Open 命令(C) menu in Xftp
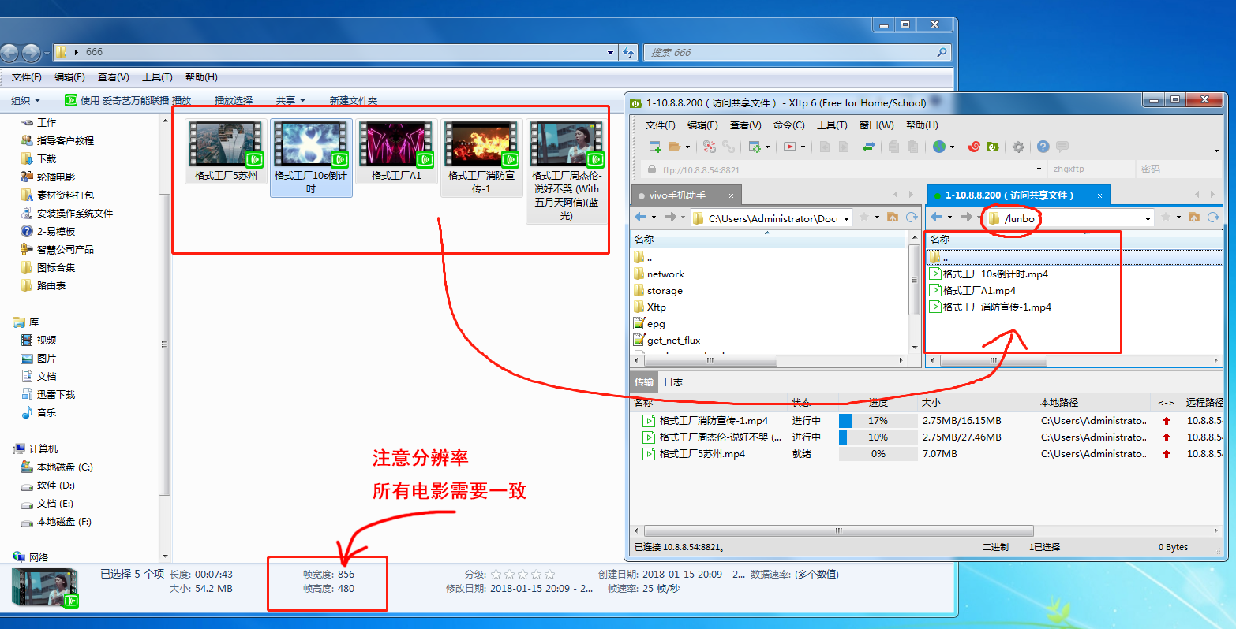Viewport: 1236px width, 629px height. click(x=788, y=125)
